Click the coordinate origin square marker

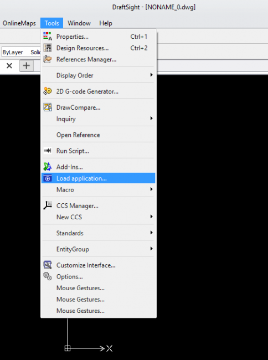[67, 348]
